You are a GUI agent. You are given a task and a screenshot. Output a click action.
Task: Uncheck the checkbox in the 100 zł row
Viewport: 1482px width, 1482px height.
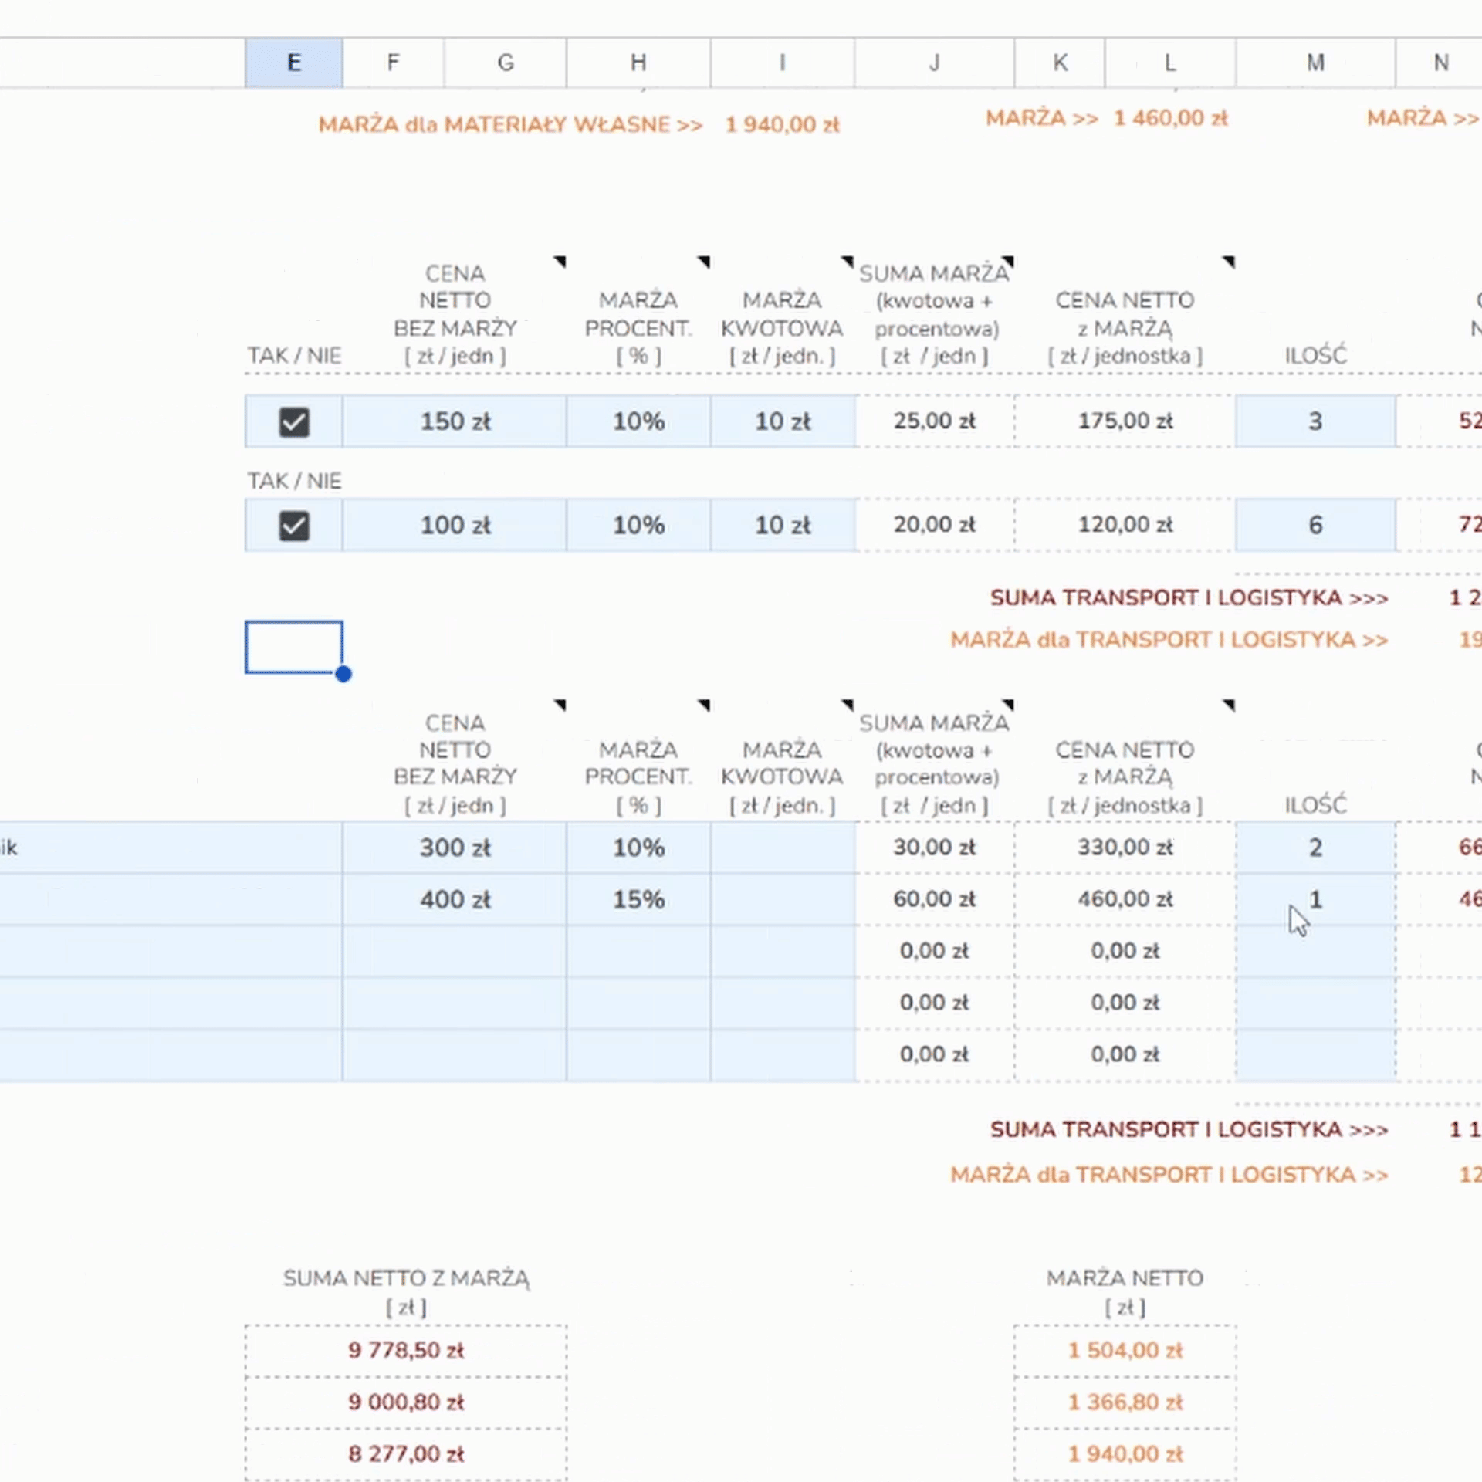tap(294, 526)
